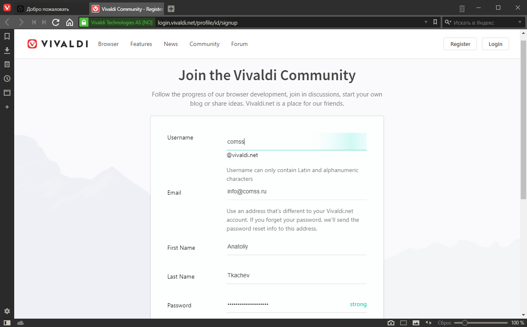Viewport: 527px width, 327px height.
Task: Toggle image loading icon in status bar
Action: coord(416,323)
